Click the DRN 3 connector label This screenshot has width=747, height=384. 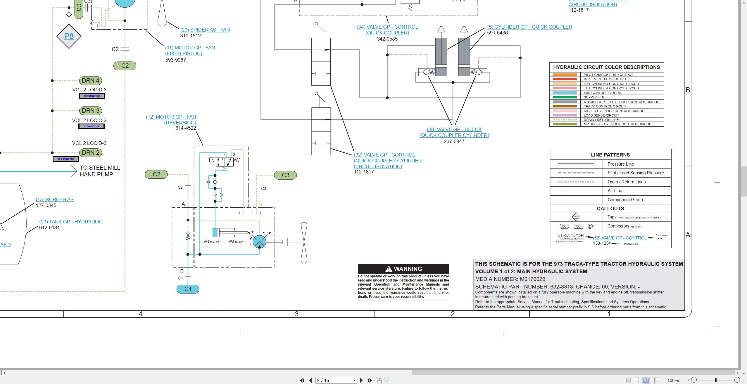[x=91, y=111]
